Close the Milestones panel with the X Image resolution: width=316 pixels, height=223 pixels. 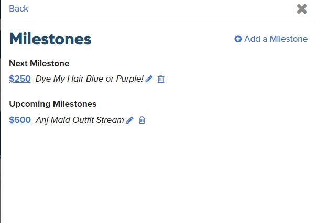[x=302, y=9]
